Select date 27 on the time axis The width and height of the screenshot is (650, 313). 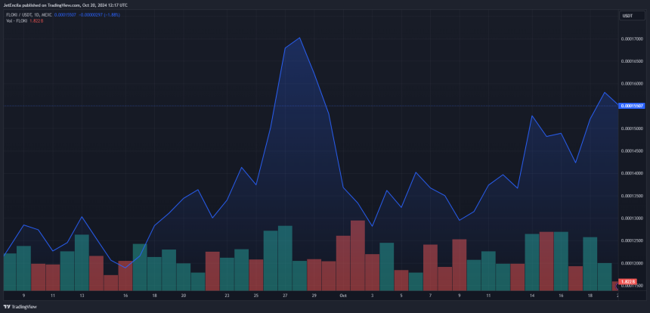[x=285, y=296]
